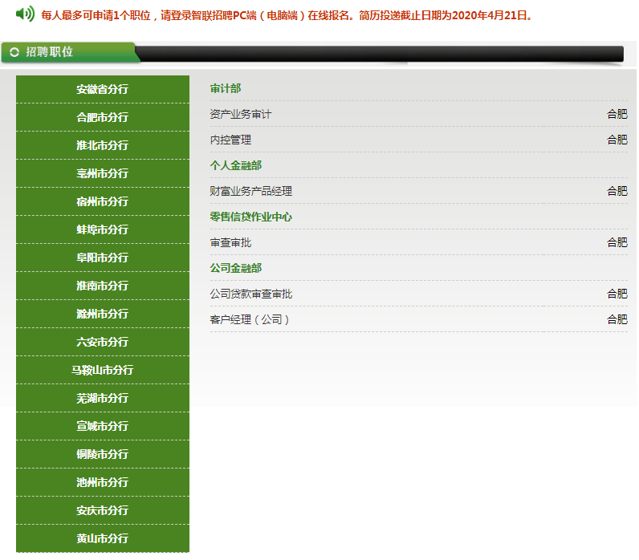Click the 审计部 department heading
Screen dimensions: 639x560
[226, 88]
